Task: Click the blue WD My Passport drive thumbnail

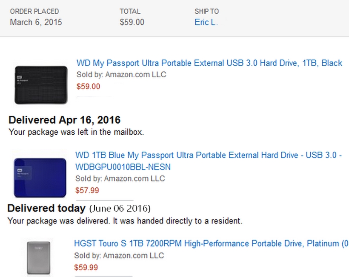Action: coord(40,177)
